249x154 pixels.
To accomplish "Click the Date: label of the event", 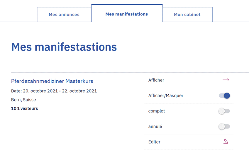I will click(x=16, y=91).
